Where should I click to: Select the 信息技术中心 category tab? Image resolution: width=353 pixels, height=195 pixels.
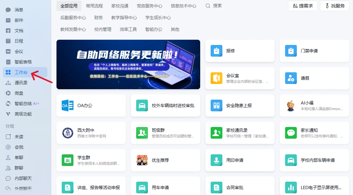pyautogui.click(x=183, y=6)
